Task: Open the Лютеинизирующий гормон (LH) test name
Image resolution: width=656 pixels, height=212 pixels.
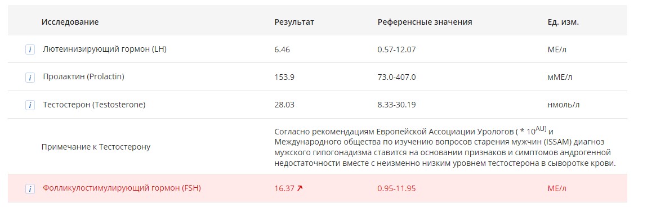Action: [x=105, y=49]
